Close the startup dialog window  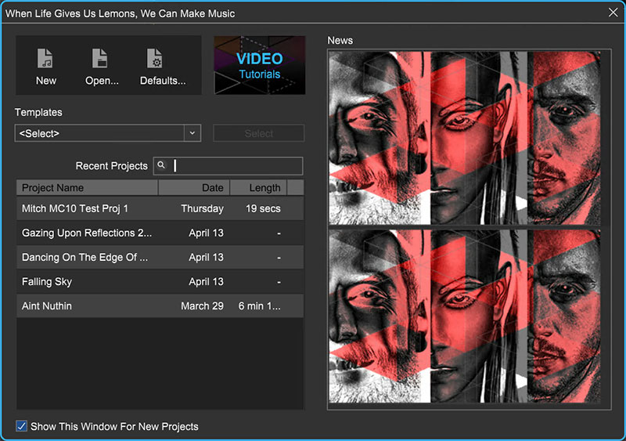tap(613, 13)
